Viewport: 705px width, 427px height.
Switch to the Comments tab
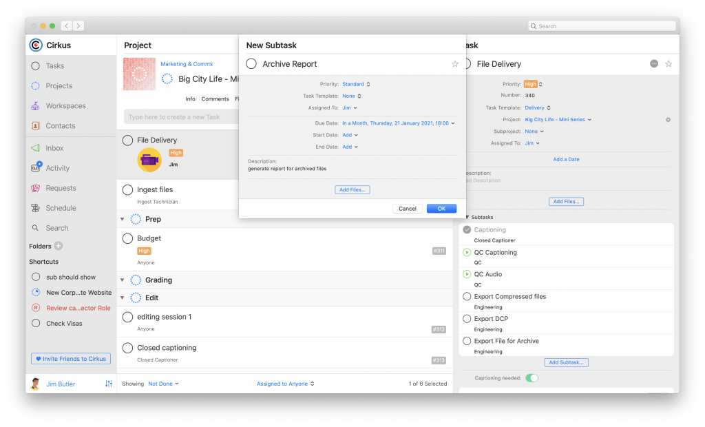point(215,99)
